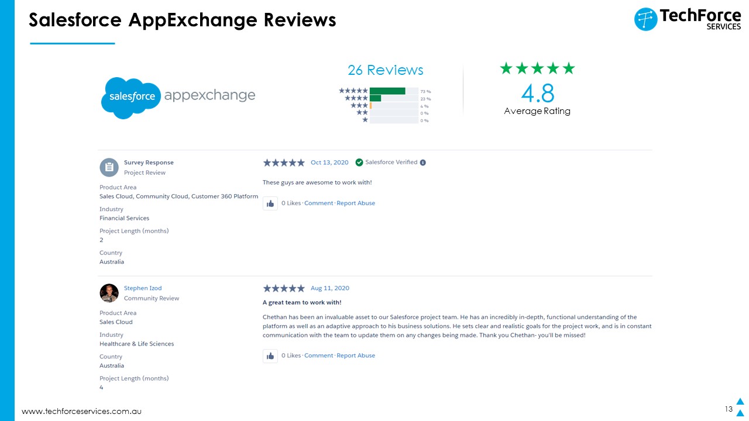Click the thumbs-up icon on Stephen Izod review
Screen dimensions: 749x421
point(270,356)
